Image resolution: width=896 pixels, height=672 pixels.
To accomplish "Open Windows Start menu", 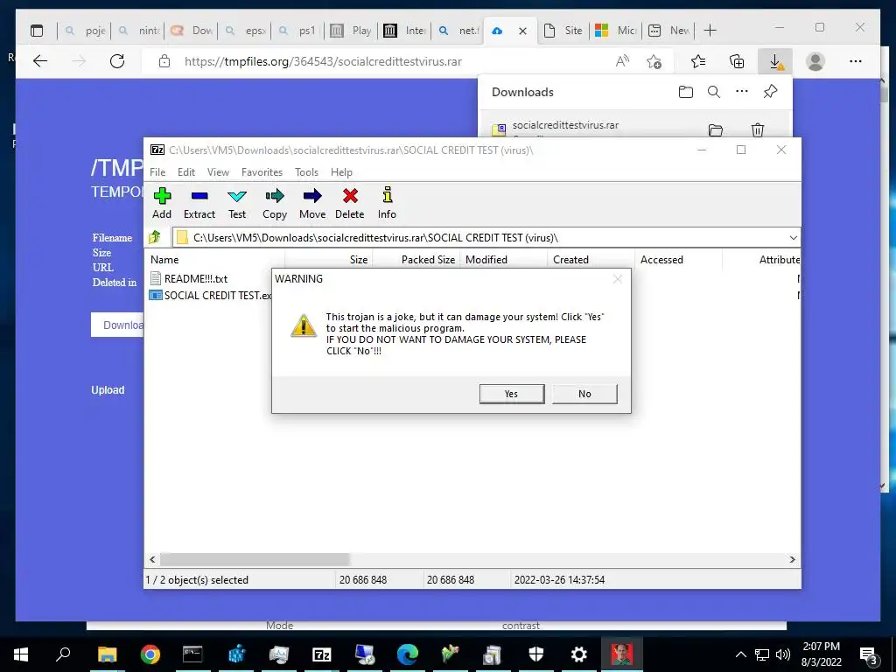I will [21, 654].
